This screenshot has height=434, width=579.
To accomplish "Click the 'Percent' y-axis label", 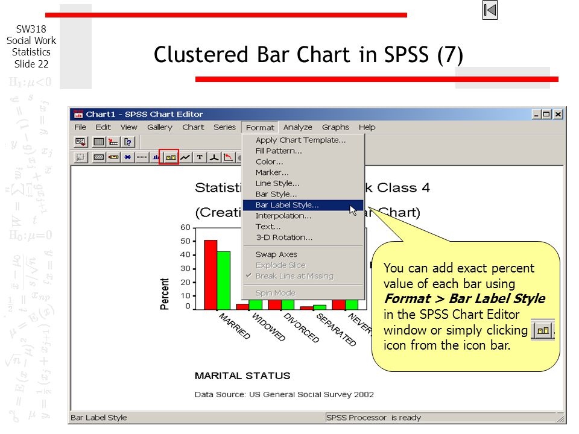I will click(x=164, y=294).
